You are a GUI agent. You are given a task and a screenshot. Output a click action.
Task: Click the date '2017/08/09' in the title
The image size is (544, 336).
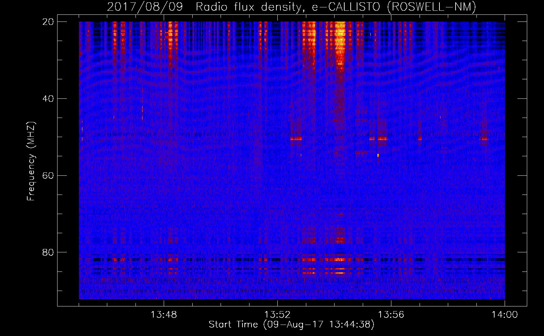(145, 7)
